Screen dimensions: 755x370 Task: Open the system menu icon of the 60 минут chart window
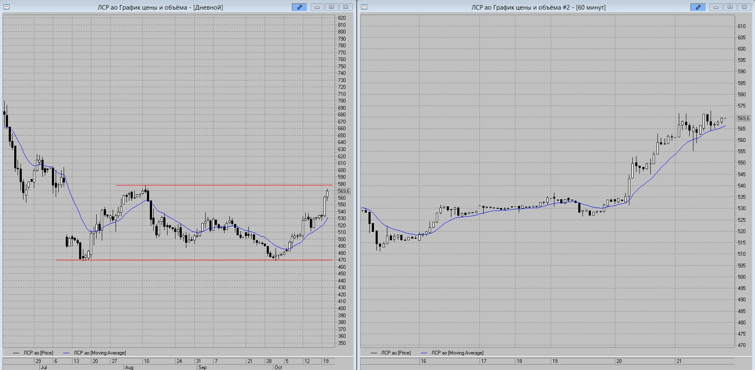click(x=364, y=7)
